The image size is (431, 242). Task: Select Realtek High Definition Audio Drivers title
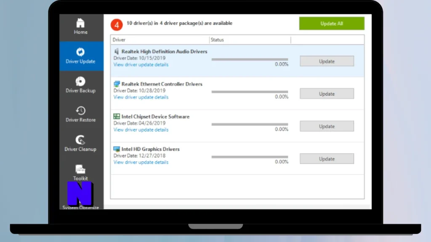pos(165,51)
